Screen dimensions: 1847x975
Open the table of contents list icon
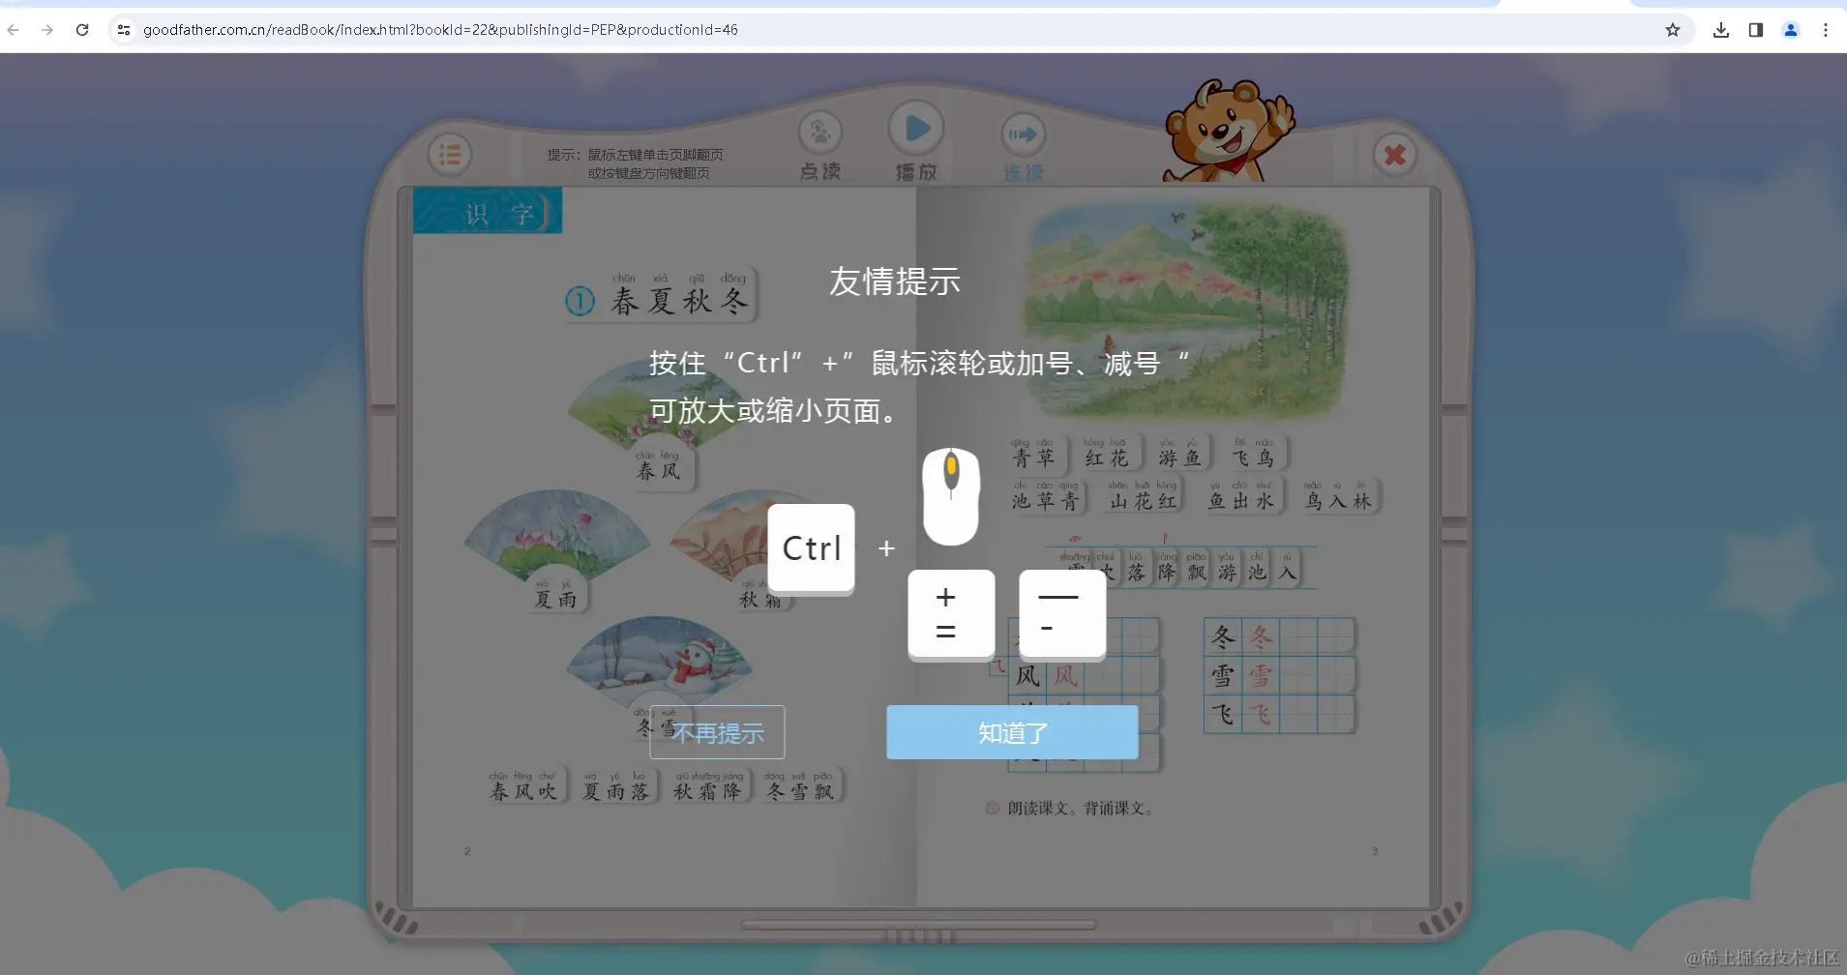click(x=449, y=154)
